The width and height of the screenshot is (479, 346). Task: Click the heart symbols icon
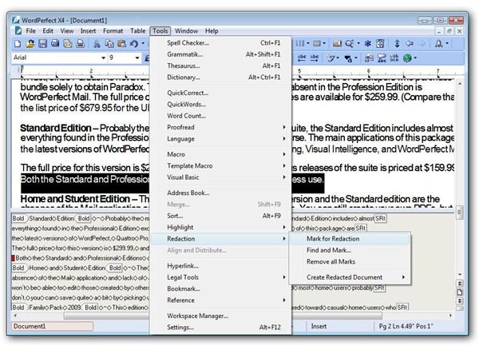348,58
